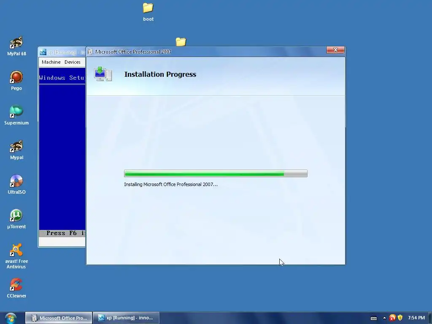Click the Installation Progress heading
The height and width of the screenshot is (324, 432).
pyautogui.click(x=160, y=74)
